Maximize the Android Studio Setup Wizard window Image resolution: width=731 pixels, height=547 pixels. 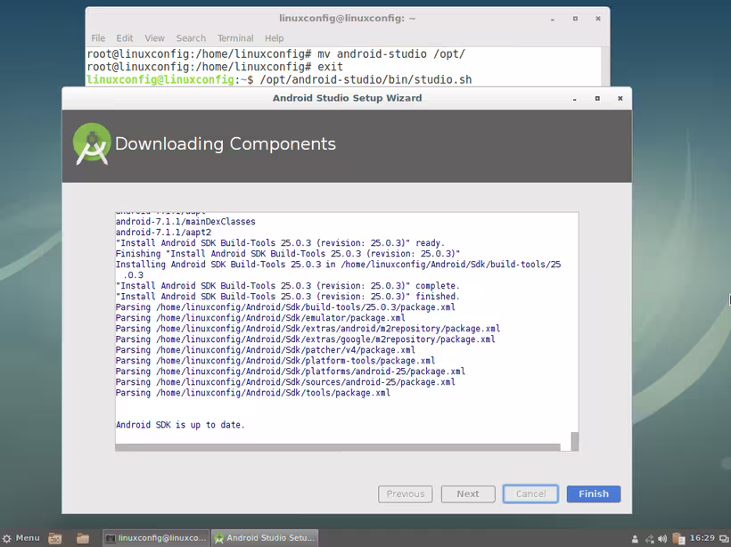pyautogui.click(x=597, y=99)
